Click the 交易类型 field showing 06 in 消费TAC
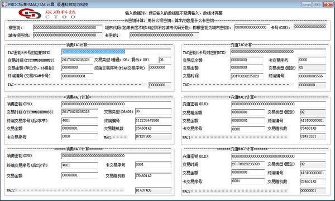The width and height of the screenshot is (335, 201). [x=165, y=60]
